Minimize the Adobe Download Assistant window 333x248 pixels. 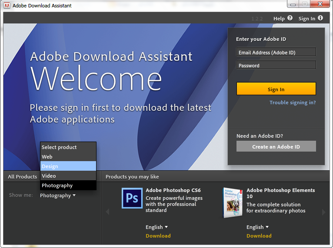pyautogui.click(x=293, y=4)
